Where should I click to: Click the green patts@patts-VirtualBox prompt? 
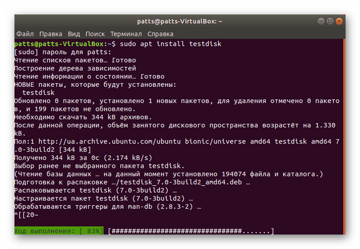[x=59, y=44]
